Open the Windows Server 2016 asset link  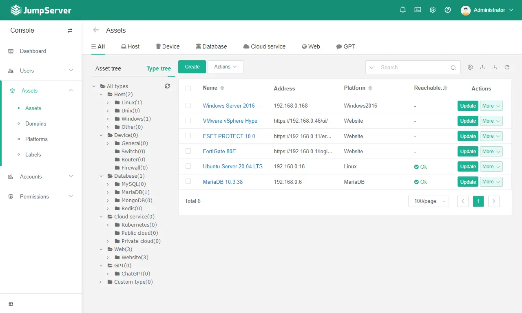click(232, 106)
